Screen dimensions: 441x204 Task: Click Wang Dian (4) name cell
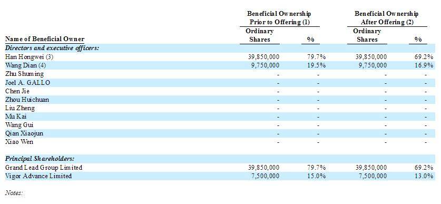click(x=26, y=65)
